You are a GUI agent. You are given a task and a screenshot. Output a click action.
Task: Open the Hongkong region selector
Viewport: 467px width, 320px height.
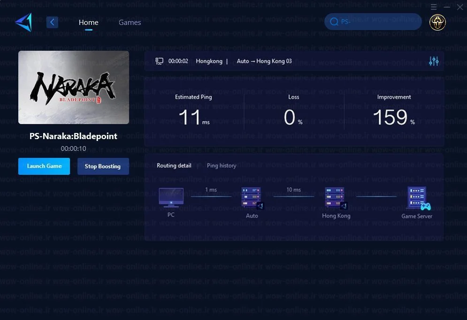coord(209,61)
